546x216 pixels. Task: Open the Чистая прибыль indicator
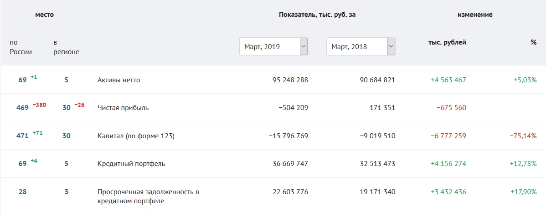[123, 108]
